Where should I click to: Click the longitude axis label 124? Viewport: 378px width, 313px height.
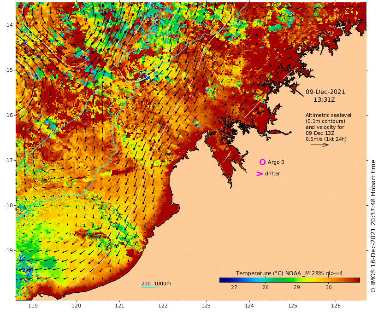pyautogui.click(x=249, y=306)
